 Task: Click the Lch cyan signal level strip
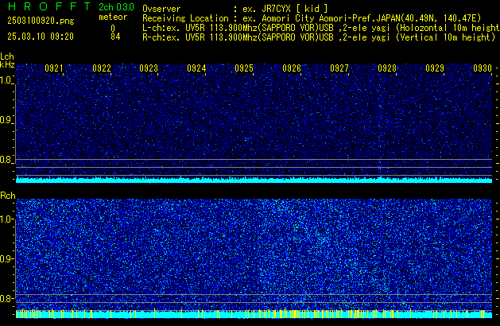pos(254,180)
